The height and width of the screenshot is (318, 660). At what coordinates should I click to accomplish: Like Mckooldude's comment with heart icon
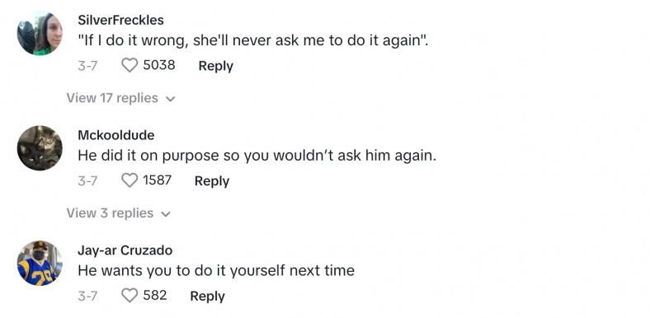pyautogui.click(x=130, y=180)
